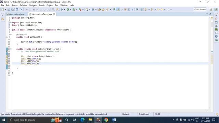Click the Save All toolbar icon
The height and width of the screenshot is (123, 219).
pyautogui.click(x=12, y=10)
